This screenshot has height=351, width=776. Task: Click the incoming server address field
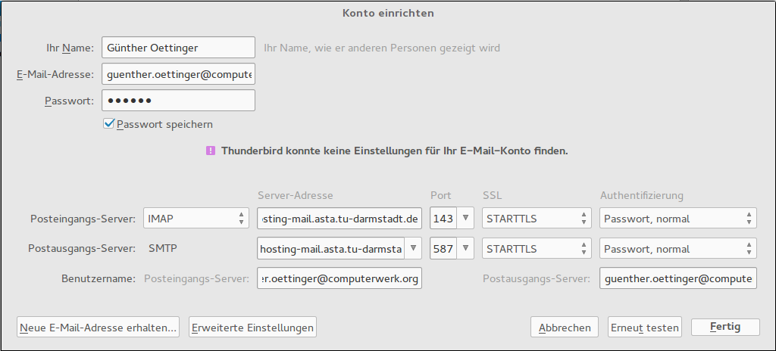point(339,219)
